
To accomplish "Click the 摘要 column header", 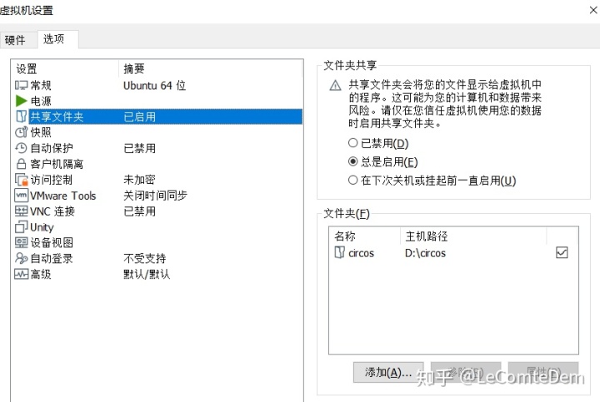I will tap(211, 69).
